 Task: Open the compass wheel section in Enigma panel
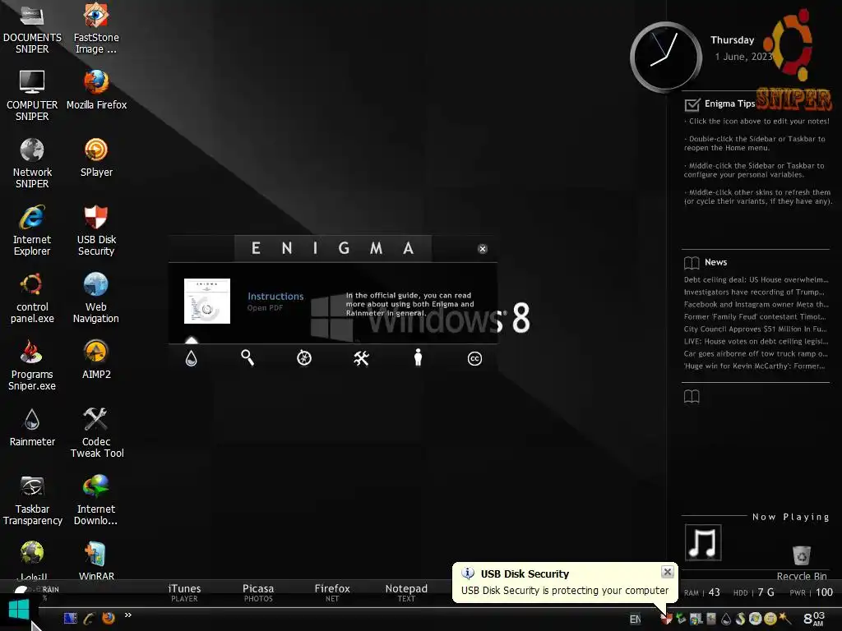304,358
